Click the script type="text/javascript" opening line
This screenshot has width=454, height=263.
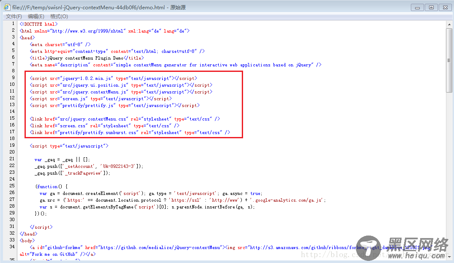click(69, 146)
